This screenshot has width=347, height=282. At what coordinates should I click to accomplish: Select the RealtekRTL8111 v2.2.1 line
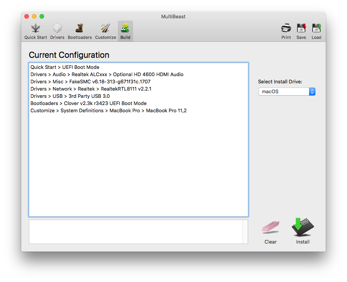click(139, 89)
